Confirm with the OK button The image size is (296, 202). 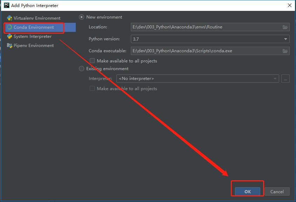click(x=248, y=191)
